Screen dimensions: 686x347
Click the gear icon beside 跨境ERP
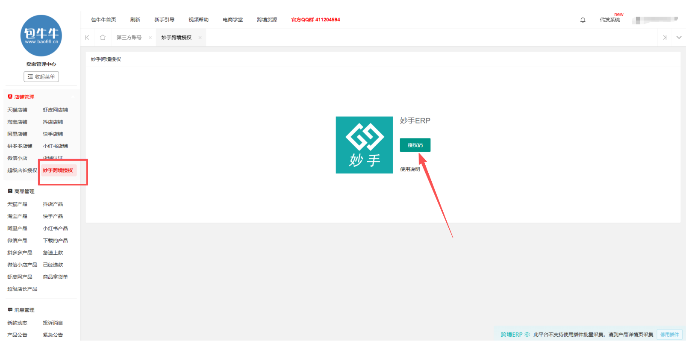527,335
